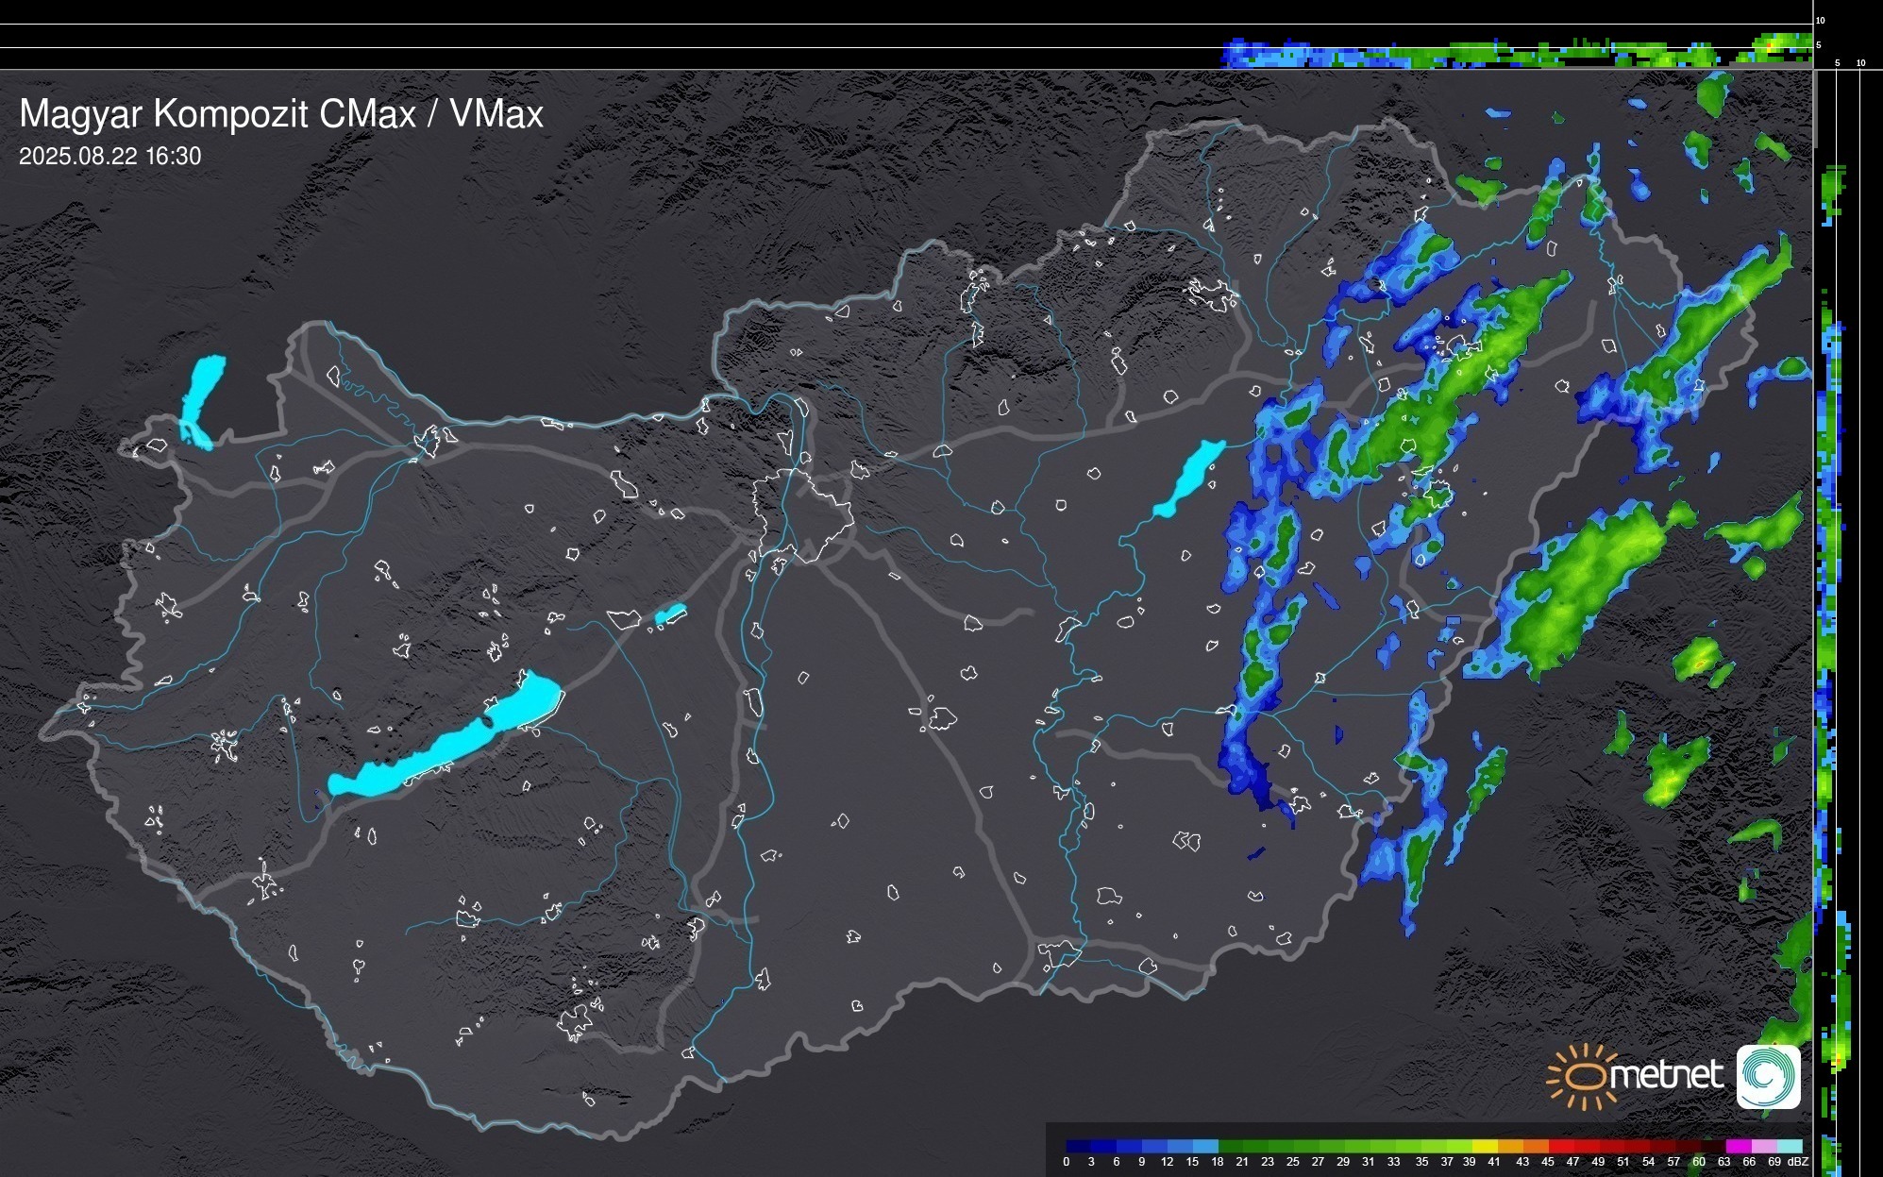Click the dBZ unit label on legend
This screenshot has width=1883, height=1177.
tap(1798, 1162)
